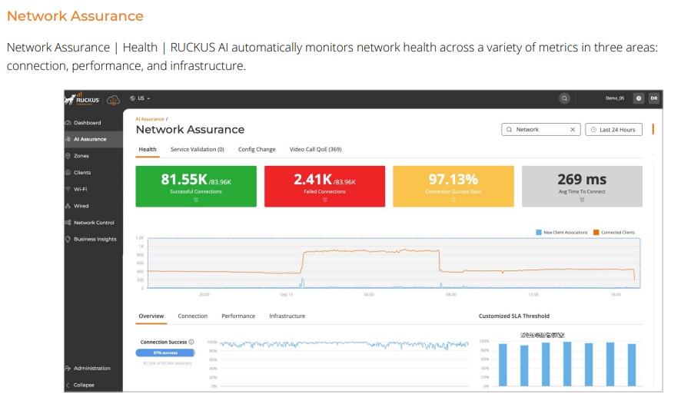Viewport: 681px width, 414px height.
Task: Click the Network Assurance page title
Action: point(190,130)
